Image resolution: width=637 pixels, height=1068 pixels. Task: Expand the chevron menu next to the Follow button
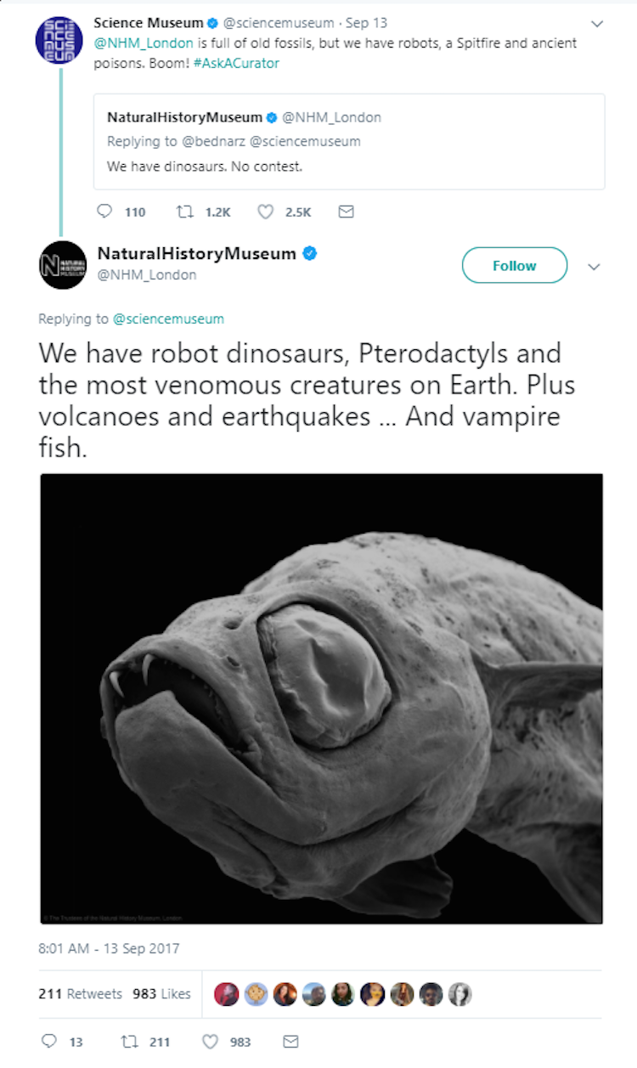[594, 266]
